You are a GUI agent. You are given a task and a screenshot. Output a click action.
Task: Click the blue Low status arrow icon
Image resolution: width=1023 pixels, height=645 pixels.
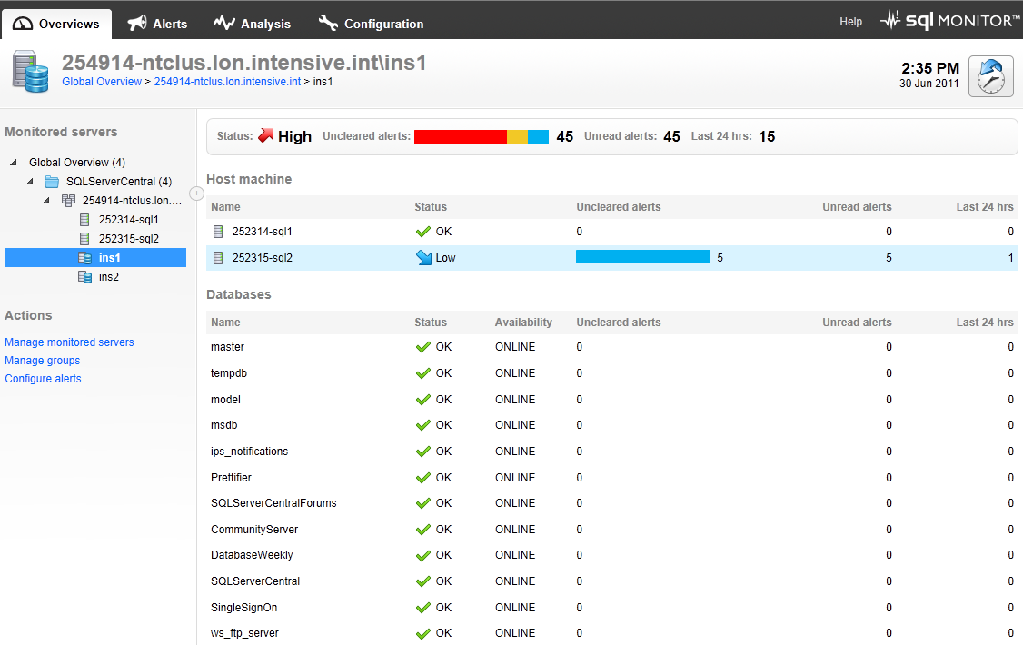[x=423, y=258]
